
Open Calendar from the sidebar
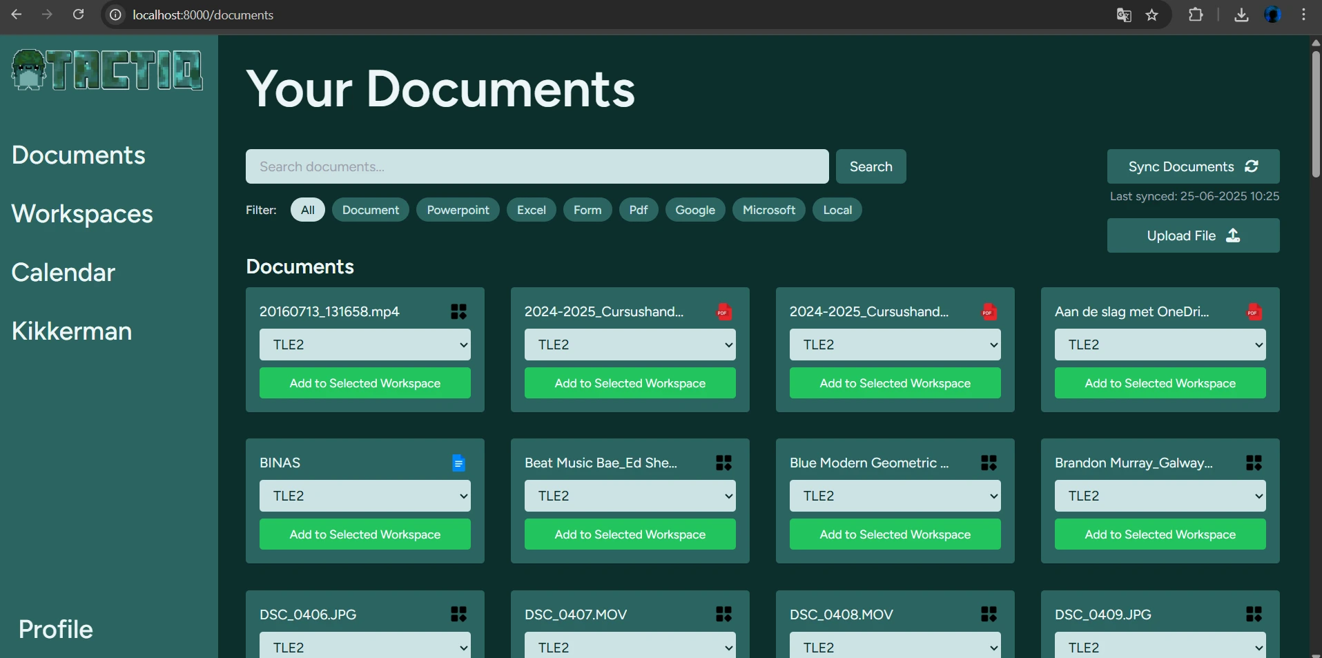[64, 273]
